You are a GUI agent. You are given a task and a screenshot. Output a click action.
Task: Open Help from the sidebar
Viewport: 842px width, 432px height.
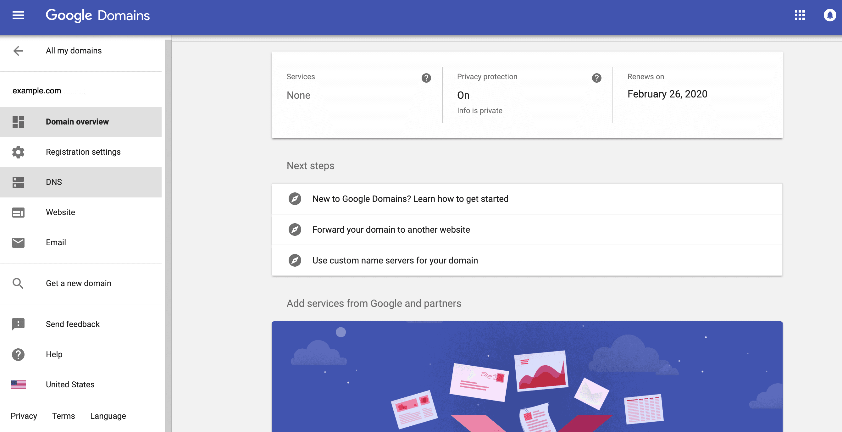(54, 354)
